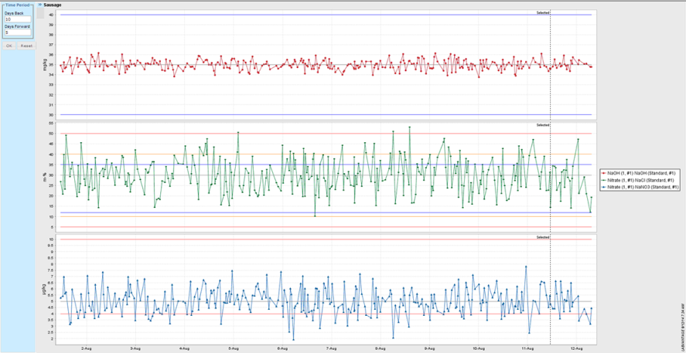The image size is (686, 353).
Task: Click the 4-Aug date on the x-axis
Action: click(x=184, y=348)
